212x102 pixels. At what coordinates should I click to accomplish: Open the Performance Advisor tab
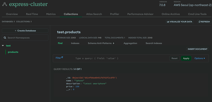(x=140, y=14)
